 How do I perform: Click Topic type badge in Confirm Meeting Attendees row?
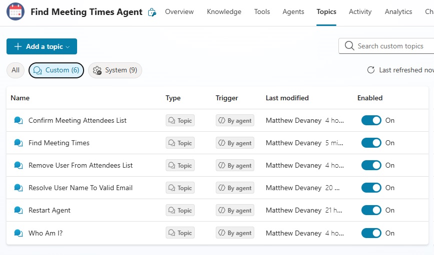click(x=180, y=121)
